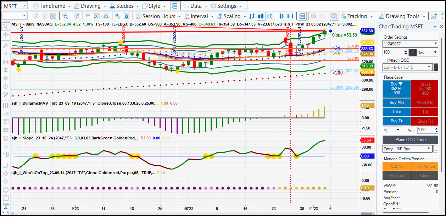This screenshot has height=216, width=446.
Task: Select the crosshair tool in left sidebar
Action: point(5,35)
